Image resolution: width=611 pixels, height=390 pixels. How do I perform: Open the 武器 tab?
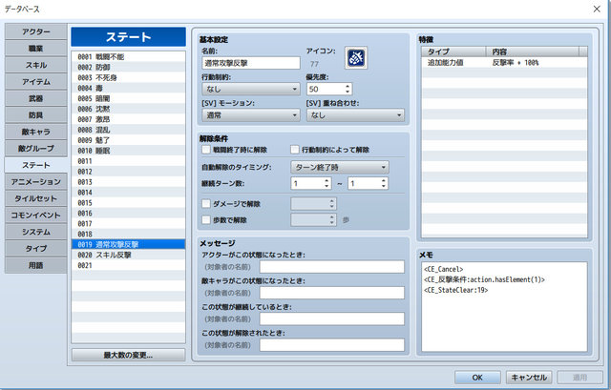pyautogui.click(x=36, y=98)
